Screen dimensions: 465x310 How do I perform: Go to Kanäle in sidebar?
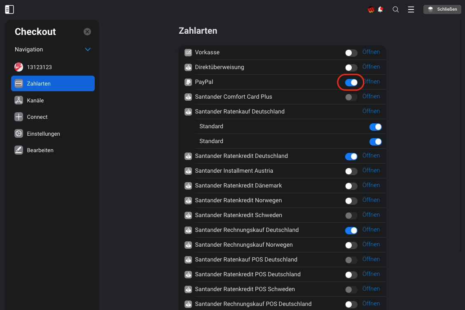53,100
